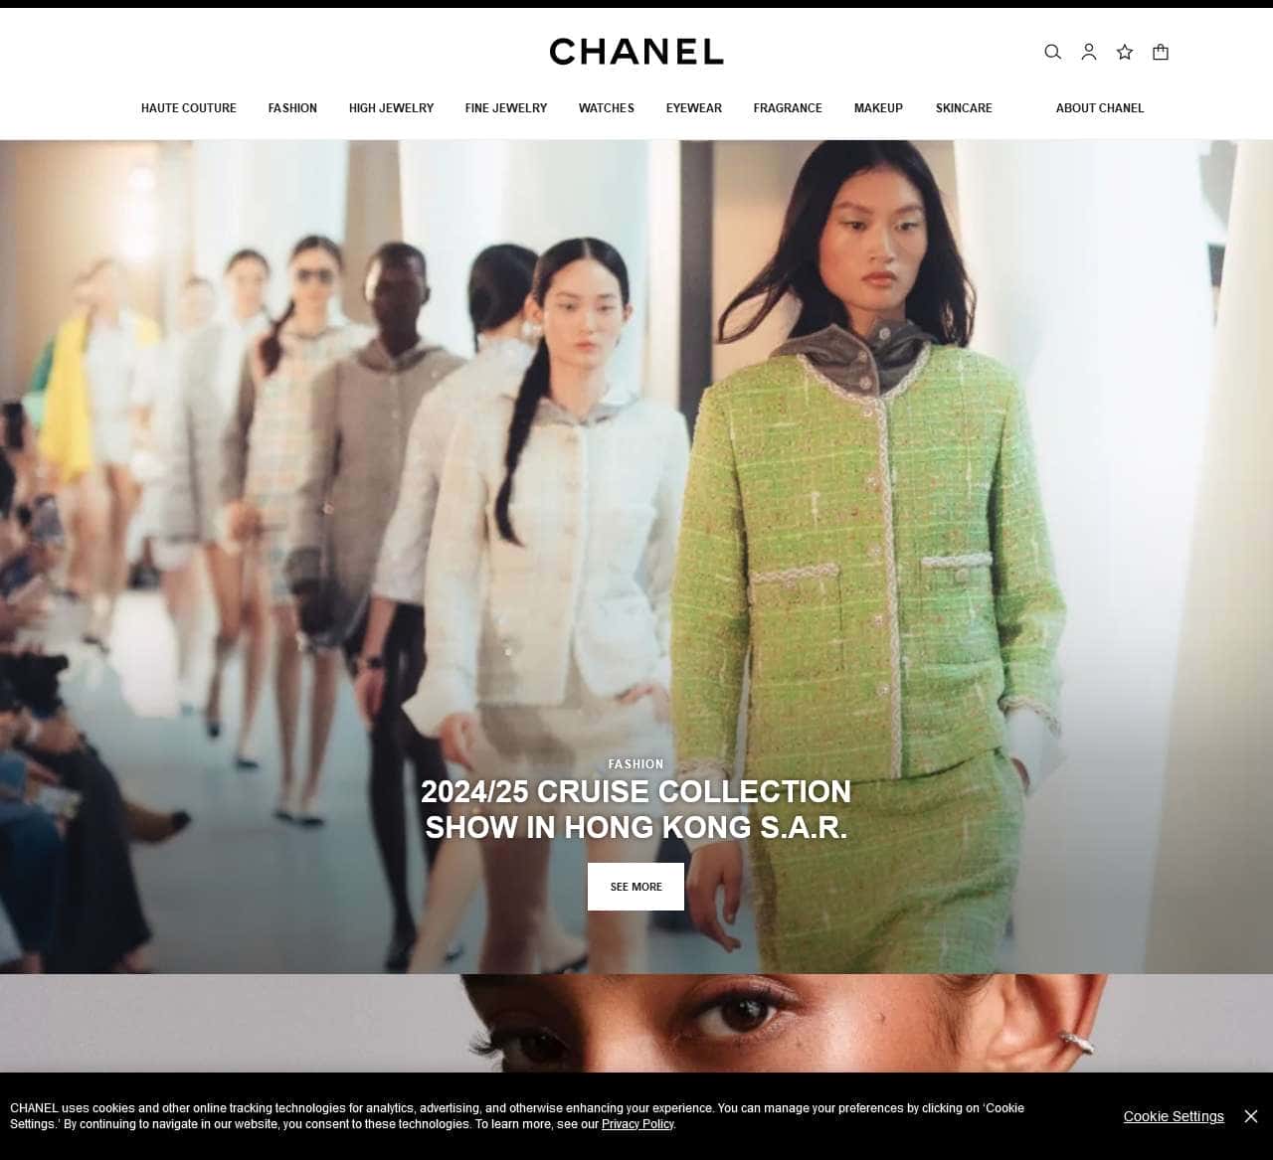The width and height of the screenshot is (1273, 1160).
Task: Open the Fashion navigation menu
Action: coord(292,107)
